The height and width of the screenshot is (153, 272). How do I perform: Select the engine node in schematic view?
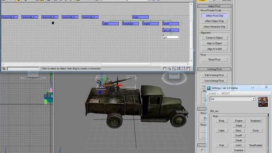coord(150,24)
